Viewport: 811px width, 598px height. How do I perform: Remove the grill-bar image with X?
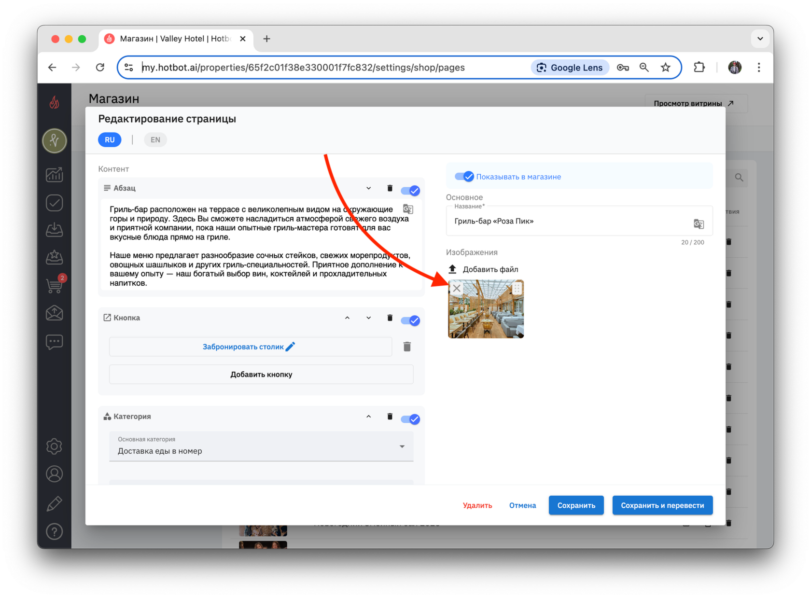pos(457,288)
